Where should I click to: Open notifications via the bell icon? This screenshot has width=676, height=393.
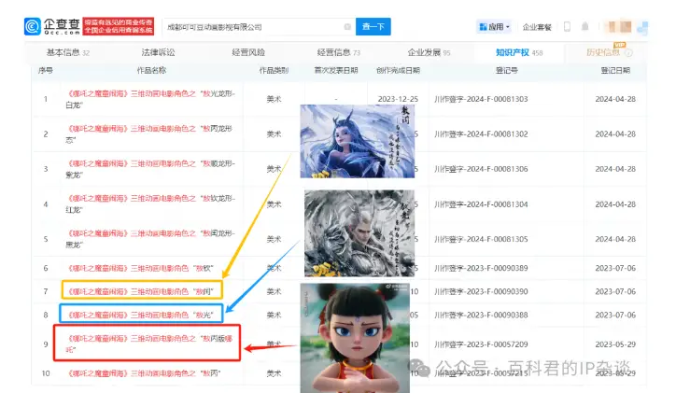585,27
